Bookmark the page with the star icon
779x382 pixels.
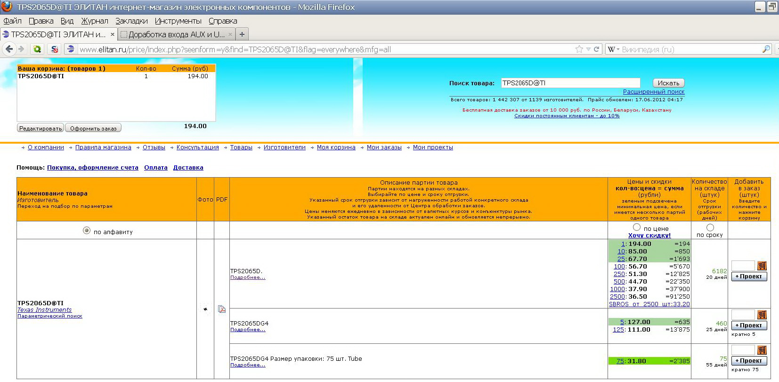tap(579, 49)
